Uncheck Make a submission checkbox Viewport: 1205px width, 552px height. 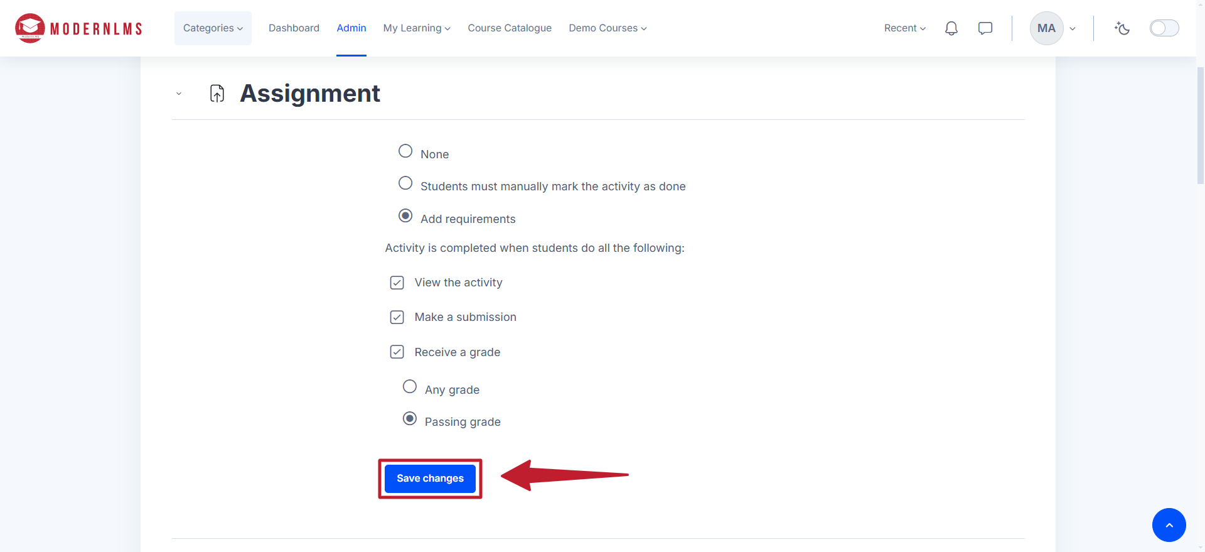pyautogui.click(x=397, y=317)
